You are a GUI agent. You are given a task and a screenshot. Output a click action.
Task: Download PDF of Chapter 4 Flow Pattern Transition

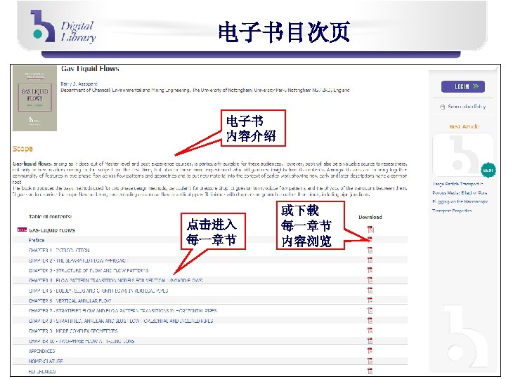[x=370, y=280]
